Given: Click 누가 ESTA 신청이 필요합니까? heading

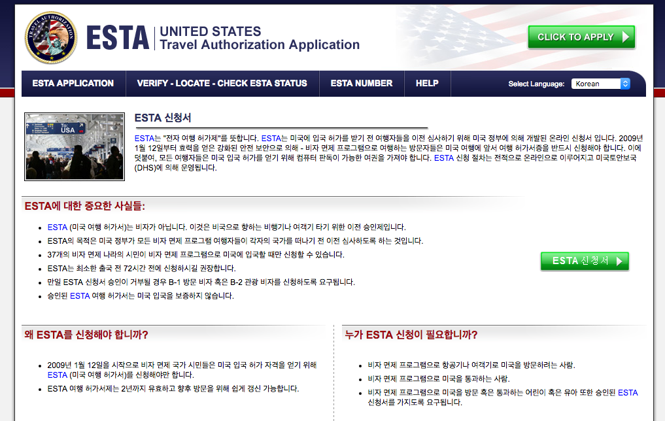Looking at the screenshot, I should (411, 335).
